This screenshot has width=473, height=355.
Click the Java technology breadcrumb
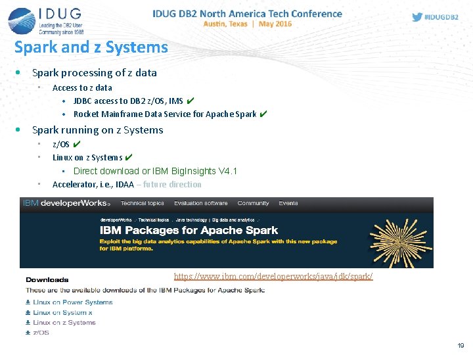click(x=191, y=220)
